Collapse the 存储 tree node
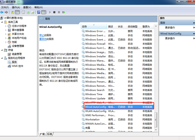This screenshot has height=140, width=195. point(2,50)
